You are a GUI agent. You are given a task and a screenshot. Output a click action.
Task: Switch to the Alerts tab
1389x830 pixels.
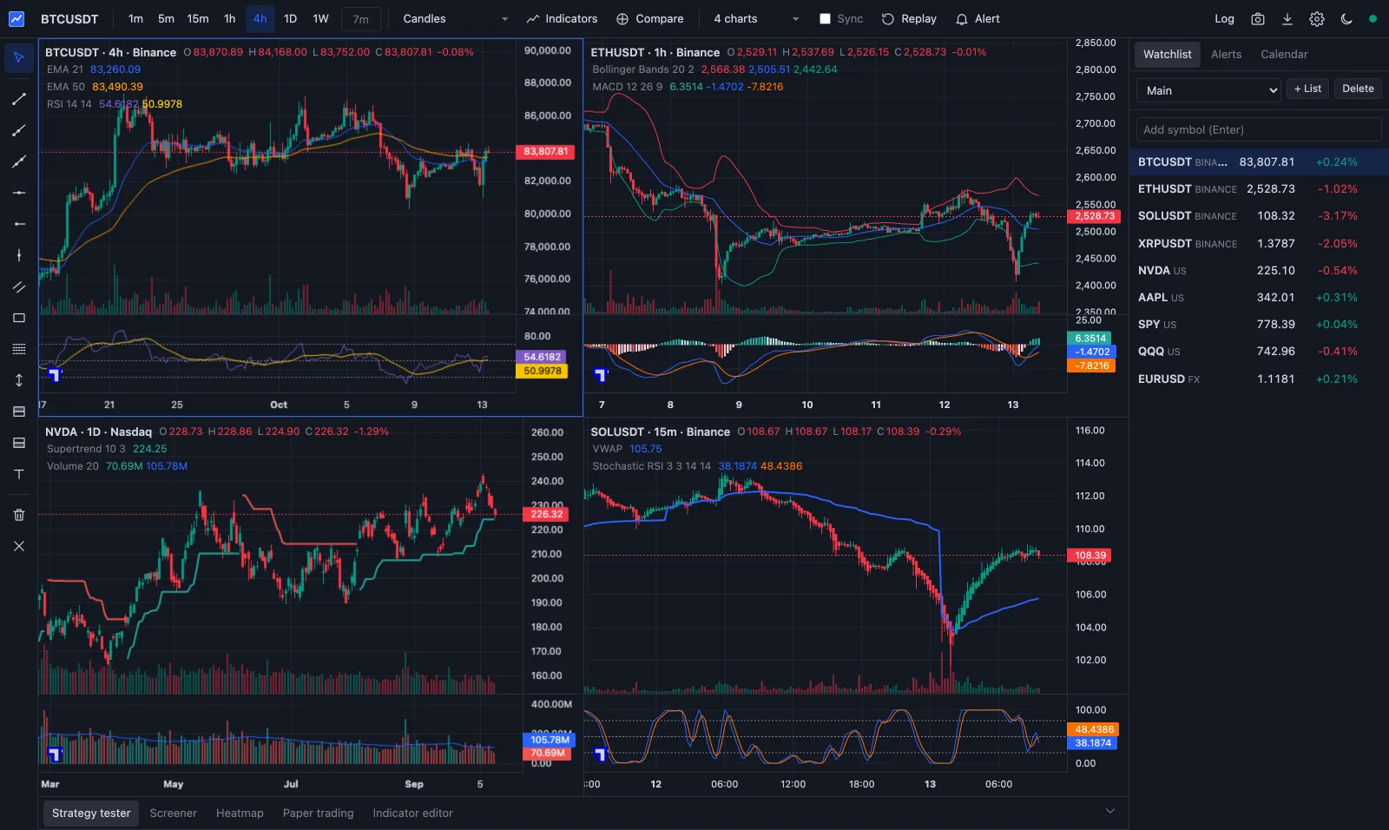1226,55
